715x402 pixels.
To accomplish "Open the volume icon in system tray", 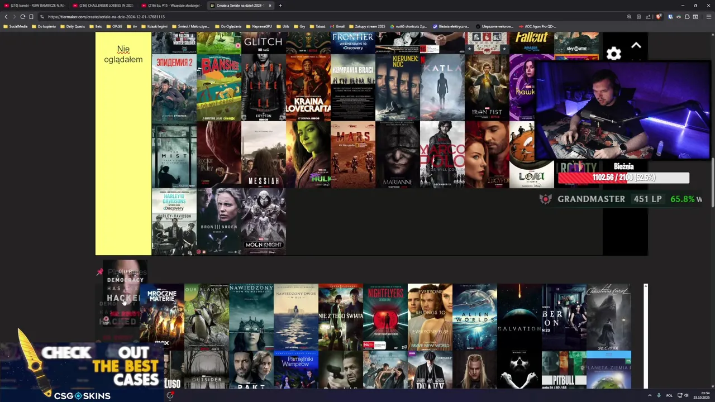I will click(x=687, y=395).
